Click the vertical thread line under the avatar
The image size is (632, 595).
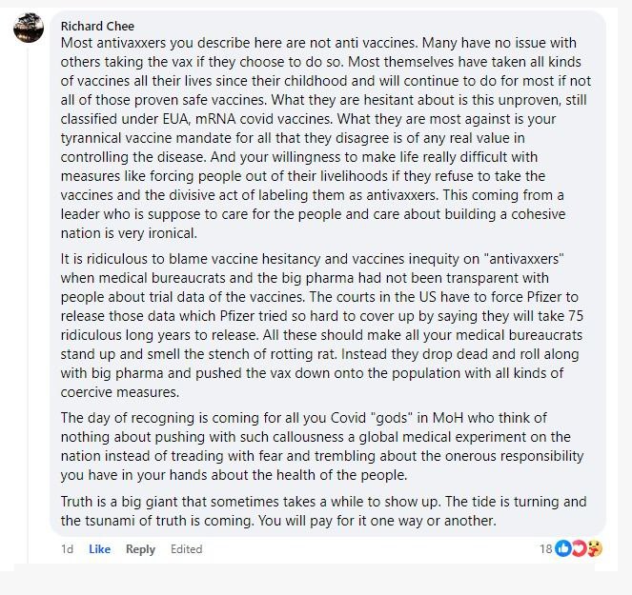click(x=28, y=302)
